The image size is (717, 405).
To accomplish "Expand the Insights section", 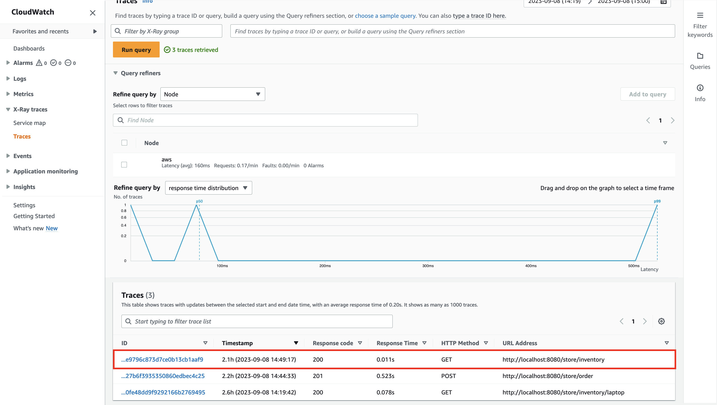I will pos(8,187).
